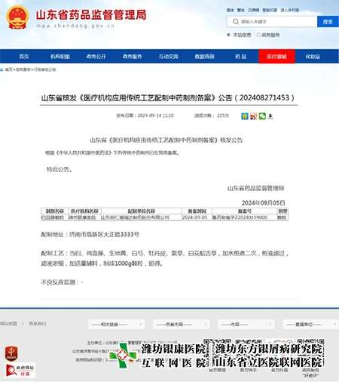Expand the 直属单位 dropdown
This screenshot has width=339, height=382.
[311, 325]
